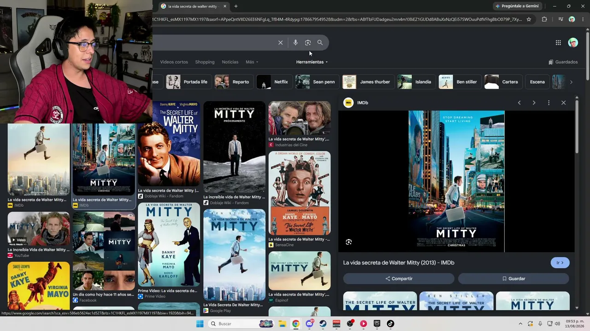Viewport: 590px width, 331px height.
Task: Open OBS Studio from the taskbar
Action: tap(350, 324)
